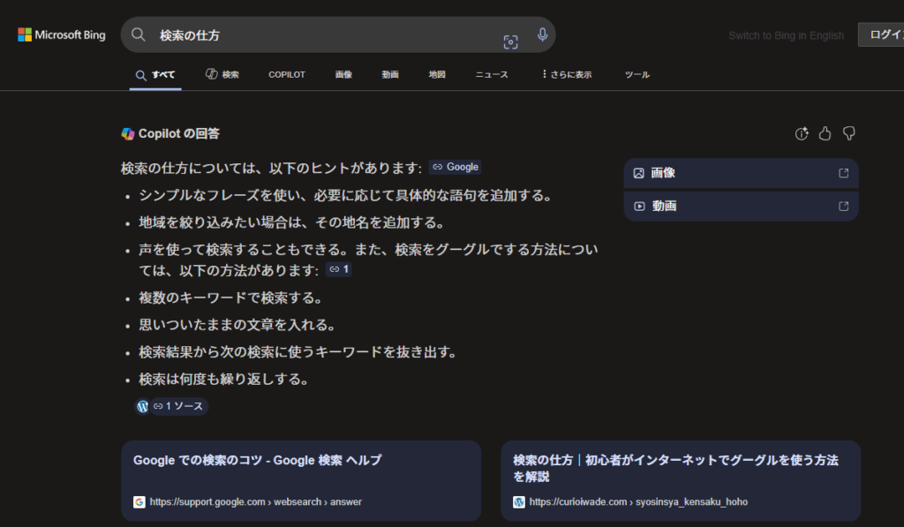904x527 pixels.
Task: Click WordPress favicon on curioiwade.com card
Action: pyautogui.click(x=519, y=502)
